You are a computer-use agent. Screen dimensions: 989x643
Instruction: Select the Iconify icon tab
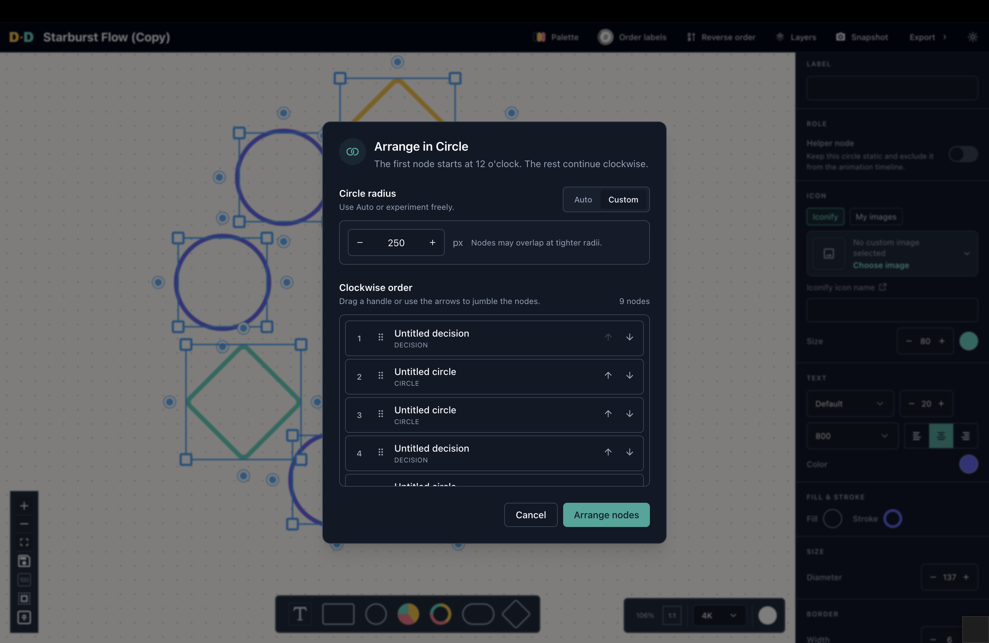coord(825,217)
